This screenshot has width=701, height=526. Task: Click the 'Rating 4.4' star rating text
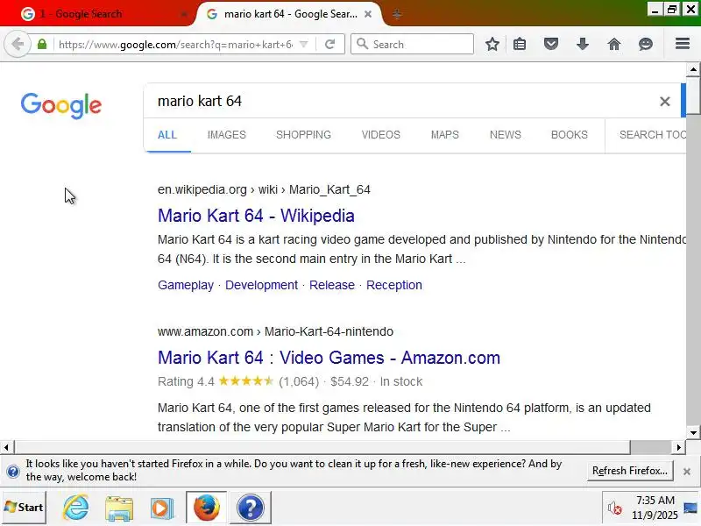[215, 381]
